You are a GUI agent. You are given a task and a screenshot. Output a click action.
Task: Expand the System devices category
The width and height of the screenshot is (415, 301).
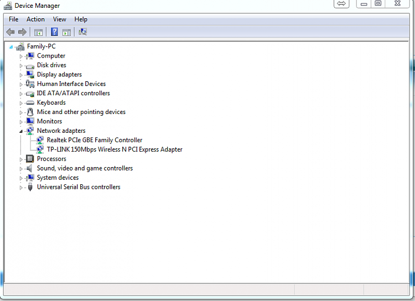point(21,178)
